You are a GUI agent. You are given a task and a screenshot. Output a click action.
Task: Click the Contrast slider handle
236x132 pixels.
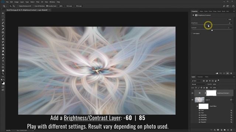click(212, 30)
